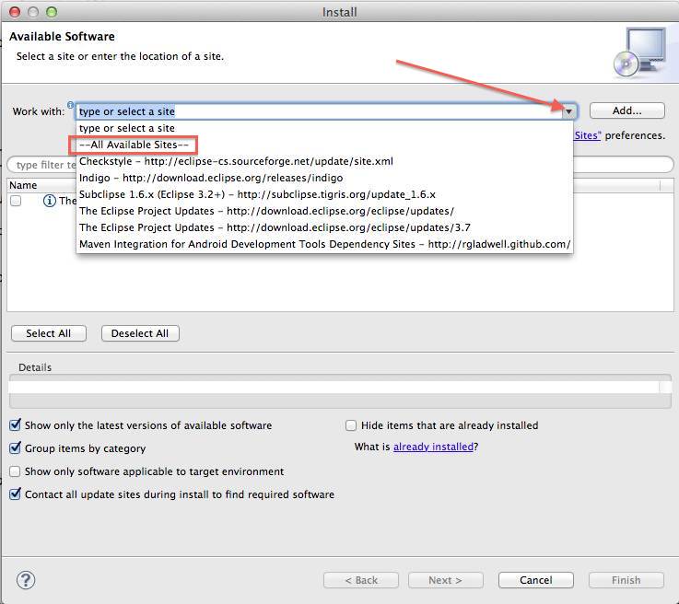This screenshot has height=604, width=679.
Task: Uncheck Contact all update sites option
Action: [x=15, y=494]
